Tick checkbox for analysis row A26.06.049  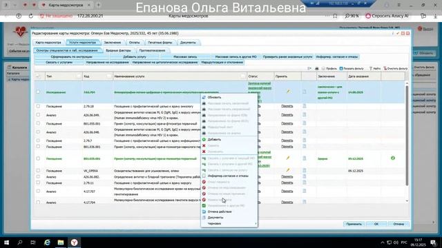click(x=38, y=115)
